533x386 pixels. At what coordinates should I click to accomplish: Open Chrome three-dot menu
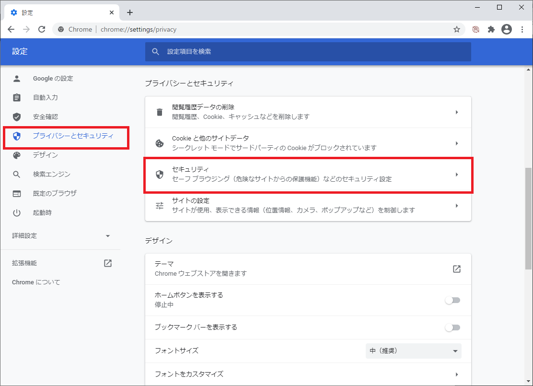coord(522,29)
